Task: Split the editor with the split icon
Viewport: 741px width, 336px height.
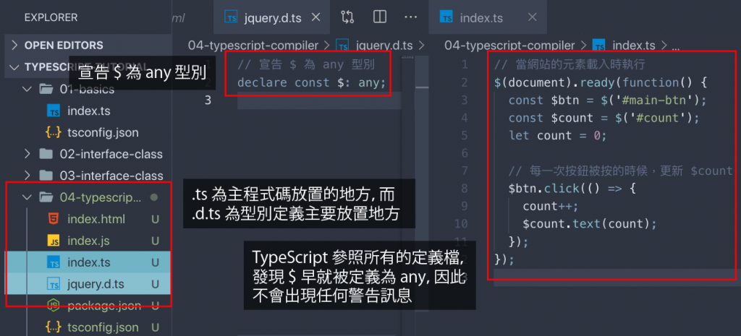Action: (x=379, y=17)
